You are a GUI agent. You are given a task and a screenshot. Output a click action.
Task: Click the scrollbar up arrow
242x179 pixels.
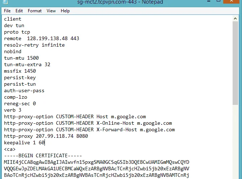click(x=235, y=18)
